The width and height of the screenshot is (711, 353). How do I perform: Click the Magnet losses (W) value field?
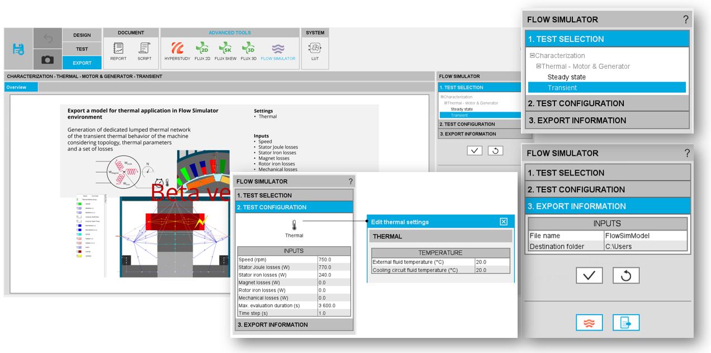334,283
